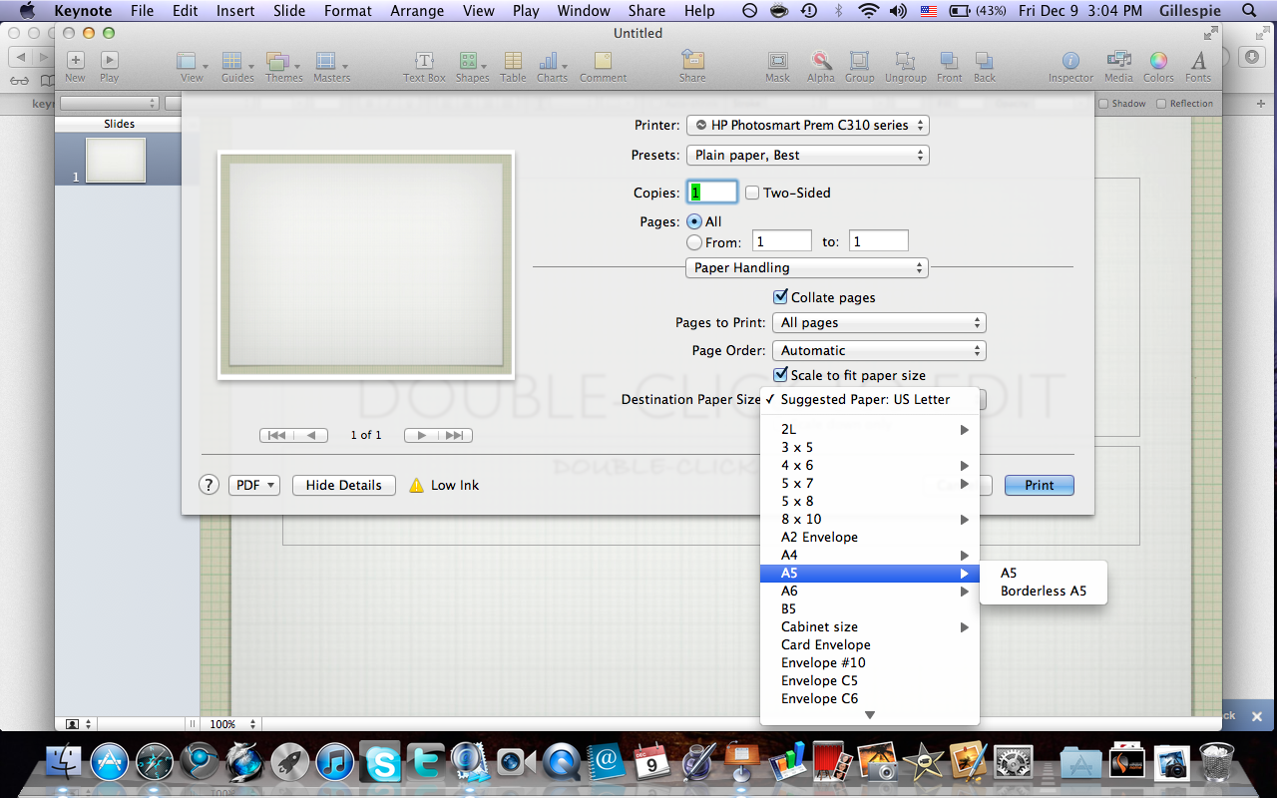This screenshot has height=798, width=1277.
Task: Select the From page range radio button
Action: click(x=694, y=241)
